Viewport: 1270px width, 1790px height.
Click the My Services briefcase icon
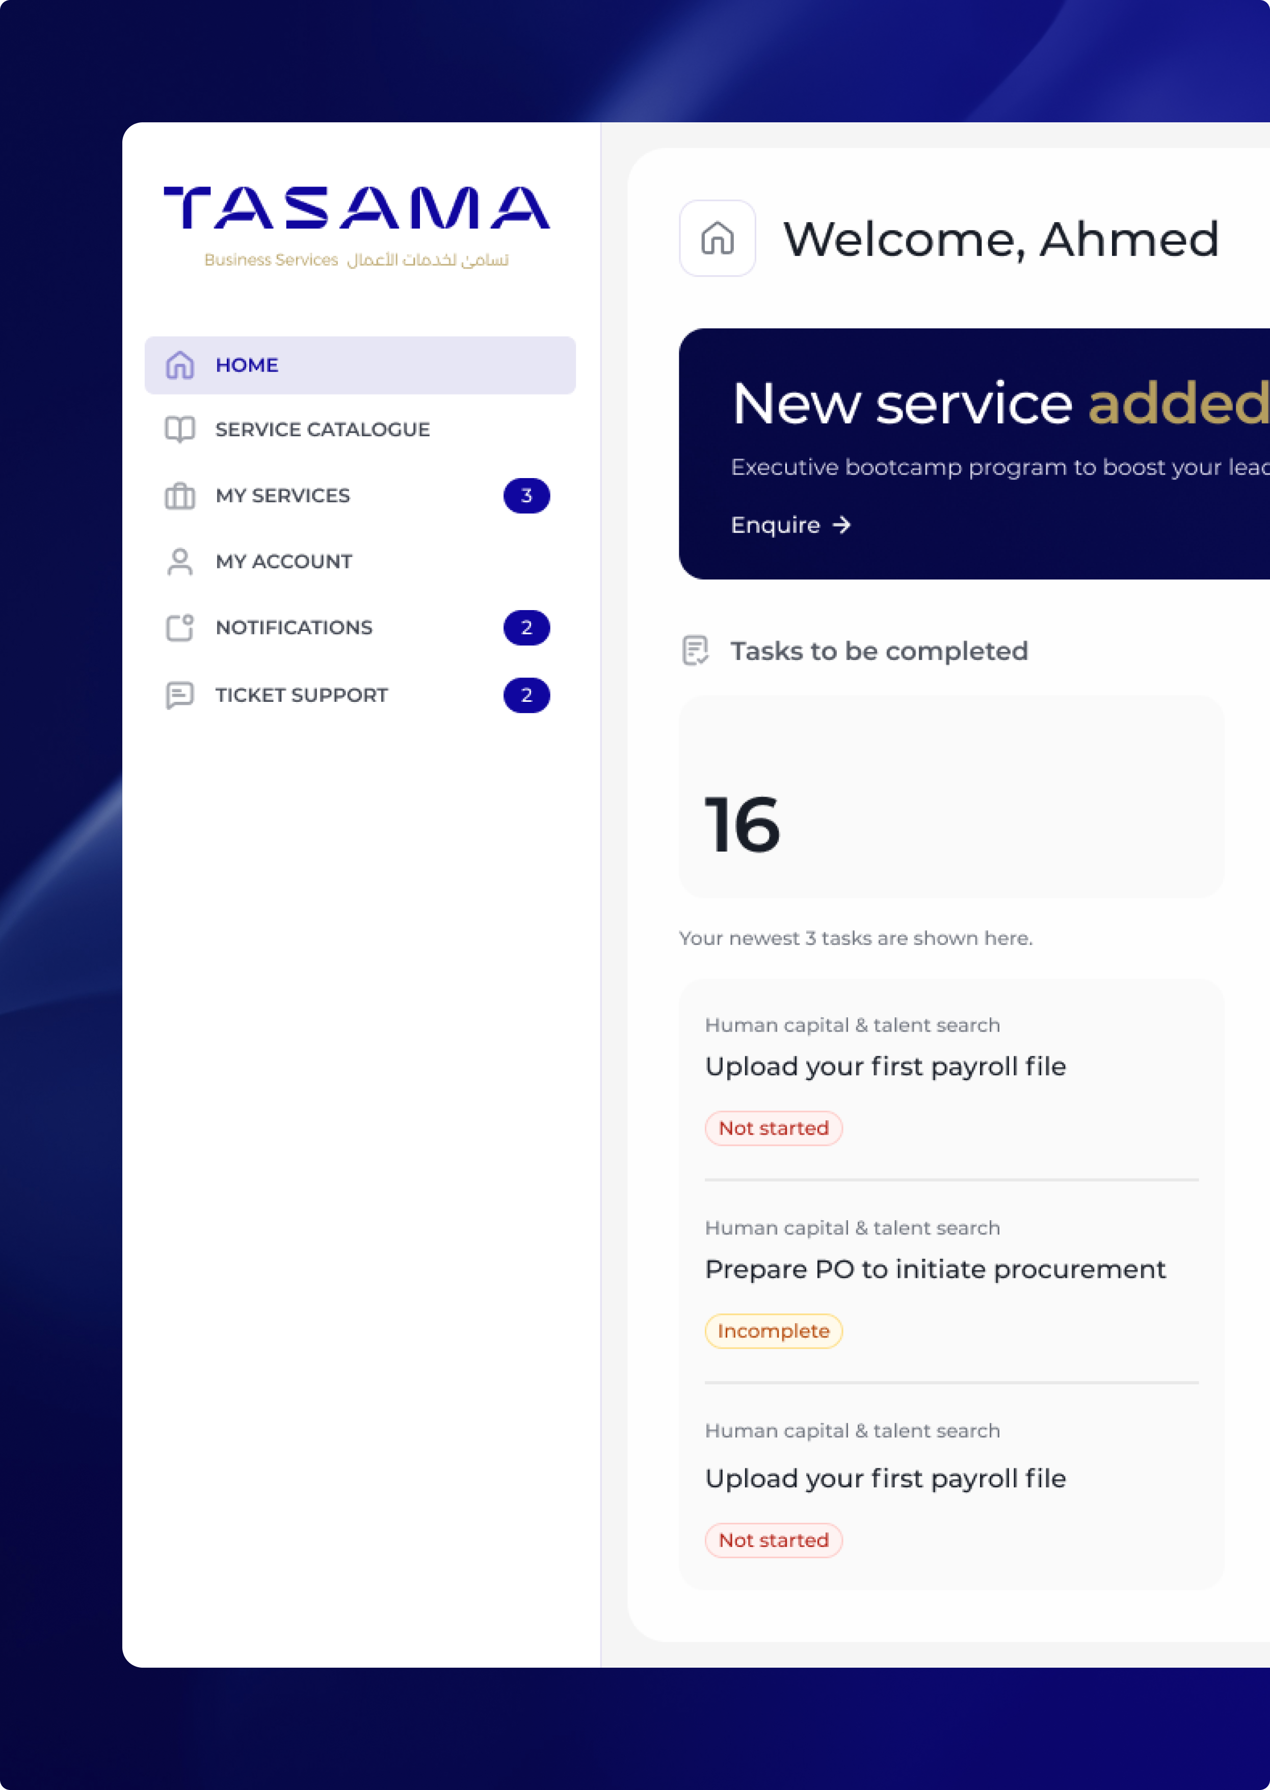click(x=180, y=496)
